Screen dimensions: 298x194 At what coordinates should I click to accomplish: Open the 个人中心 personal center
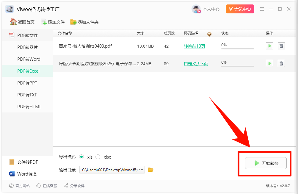(211, 9)
